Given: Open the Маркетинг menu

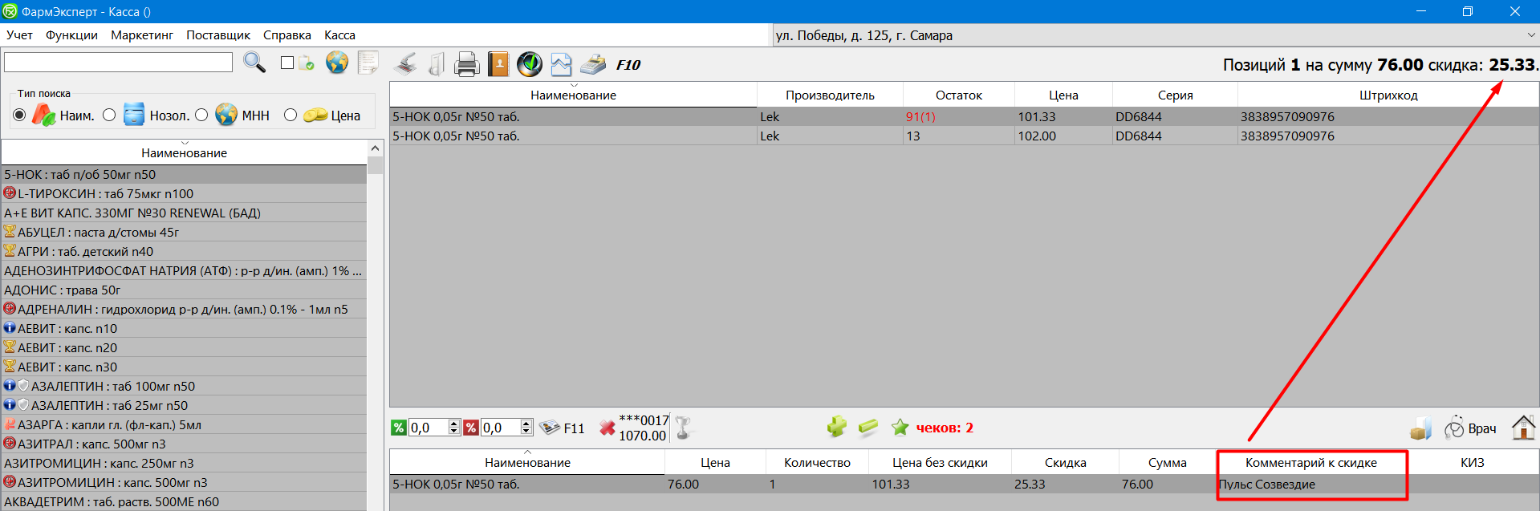Looking at the screenshot, I should [x=142, y=35].
